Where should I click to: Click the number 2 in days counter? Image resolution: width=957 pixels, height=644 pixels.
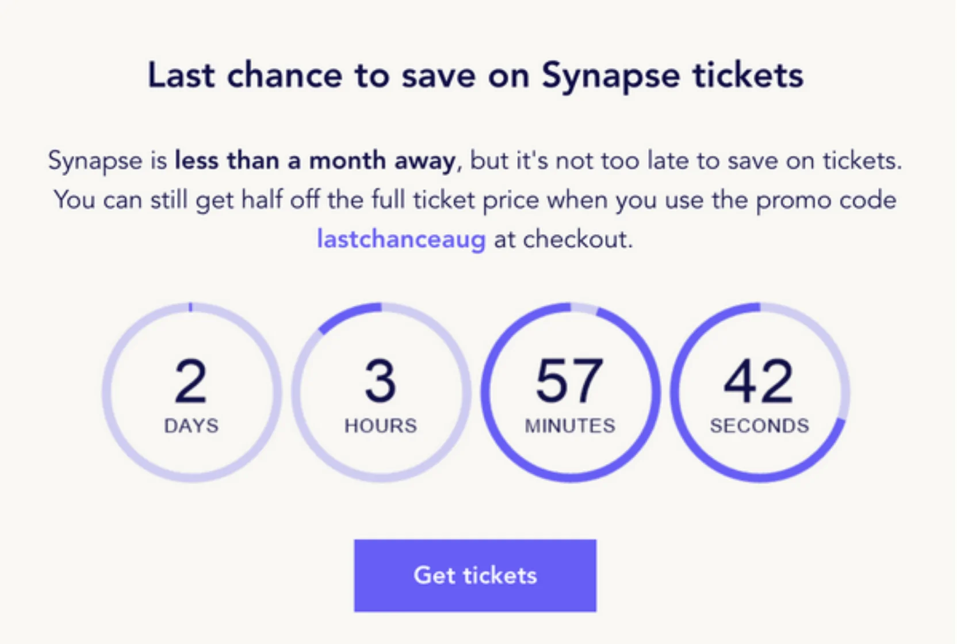click(x=191, y=381)
